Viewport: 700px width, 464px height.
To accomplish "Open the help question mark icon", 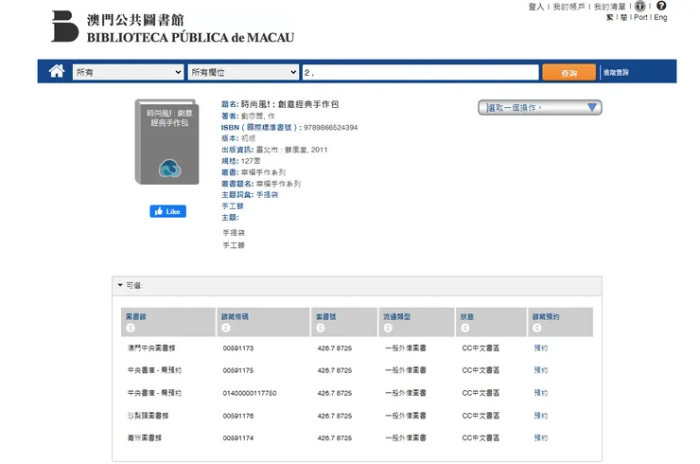I will click(x=661, y=6).
